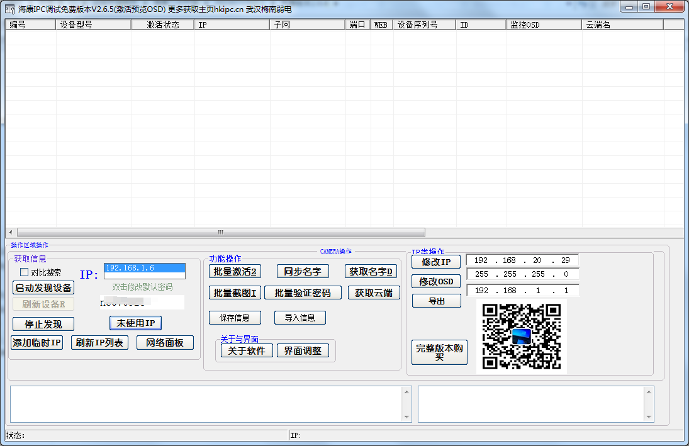Open the 网络面板 panel
The image size is (689, 446).
(165, 342)
